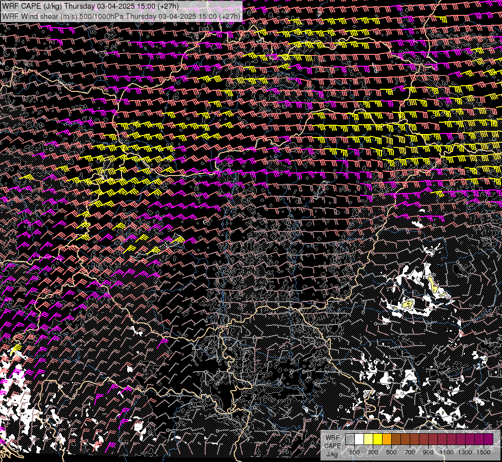The height and width of the screenshot is (462, 502).
Task: Click the 100 legend label
Action: [x=354, y=452]
